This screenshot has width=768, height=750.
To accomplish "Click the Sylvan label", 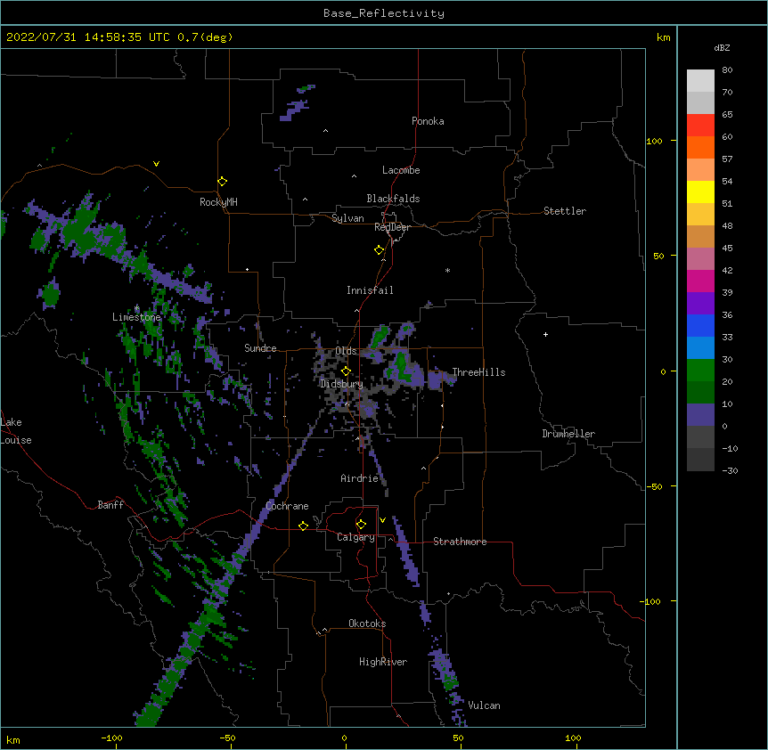I will point(347,218).
